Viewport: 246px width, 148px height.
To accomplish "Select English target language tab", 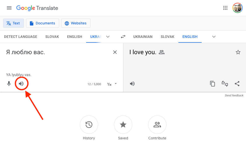I will 190,37.
